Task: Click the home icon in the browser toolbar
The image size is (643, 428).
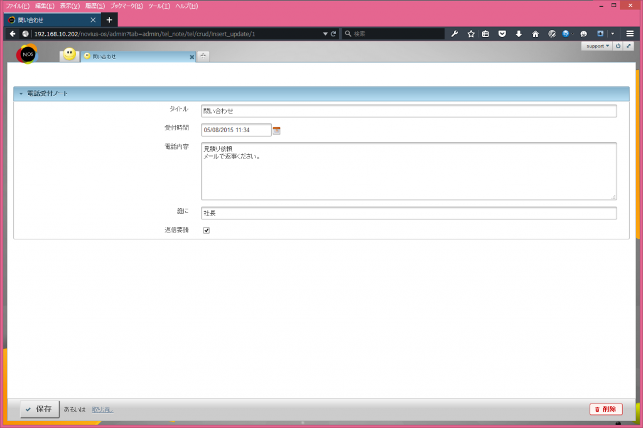Action: (535, 34)
